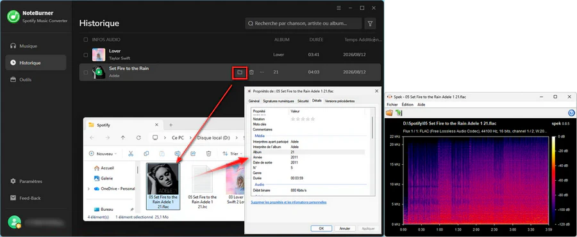Check the Set Fire to the Rain row checkbox

pos(86,73)
